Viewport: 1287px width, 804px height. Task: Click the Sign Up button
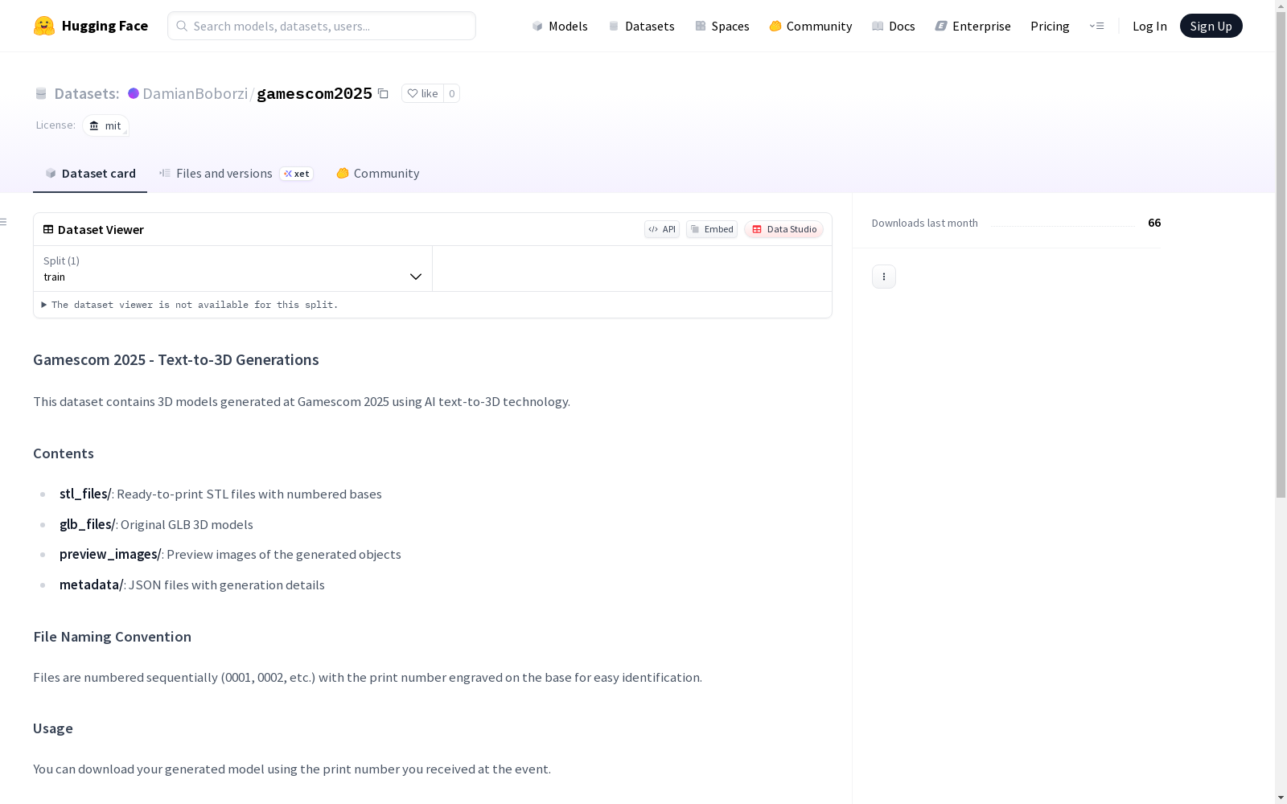[x=1211, y=26]
